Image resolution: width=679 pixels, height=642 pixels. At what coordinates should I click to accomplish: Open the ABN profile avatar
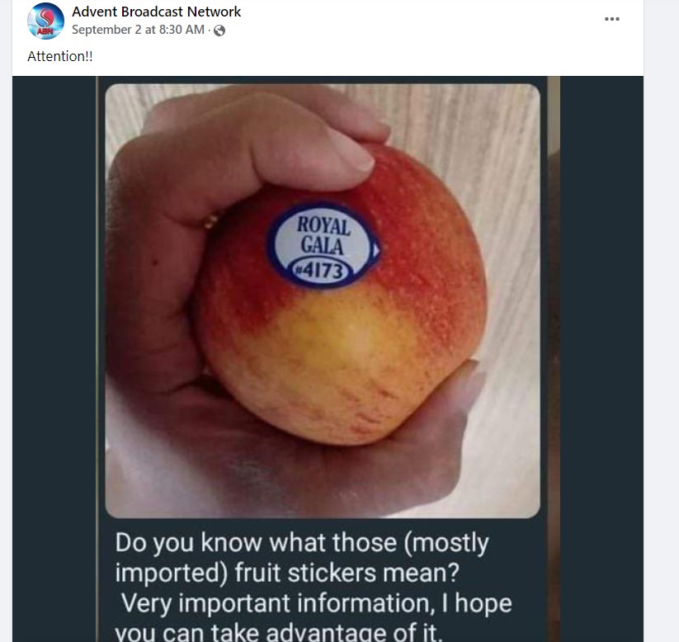(45, 21)
